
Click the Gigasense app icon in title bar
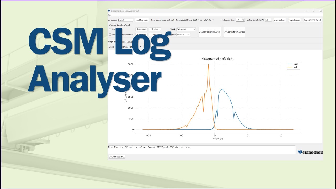click(109, 11)
